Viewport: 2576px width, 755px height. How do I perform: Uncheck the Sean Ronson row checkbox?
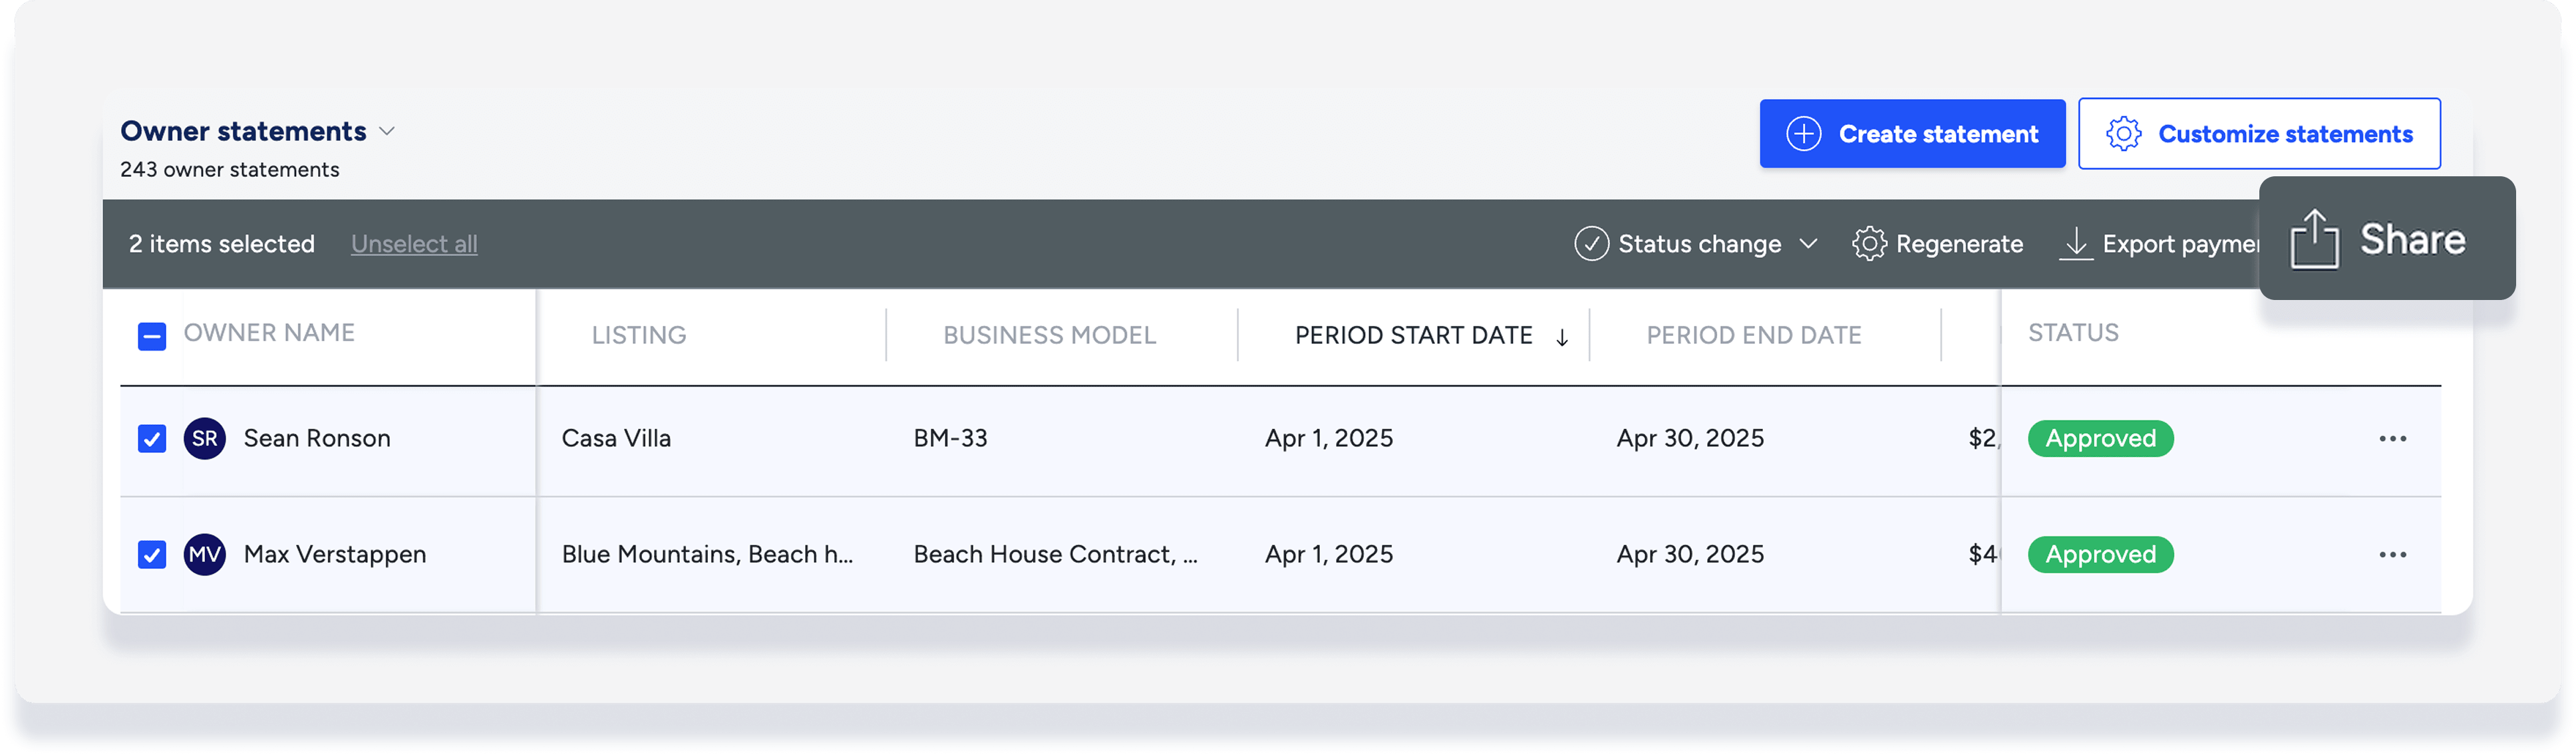tap(152, 439)
